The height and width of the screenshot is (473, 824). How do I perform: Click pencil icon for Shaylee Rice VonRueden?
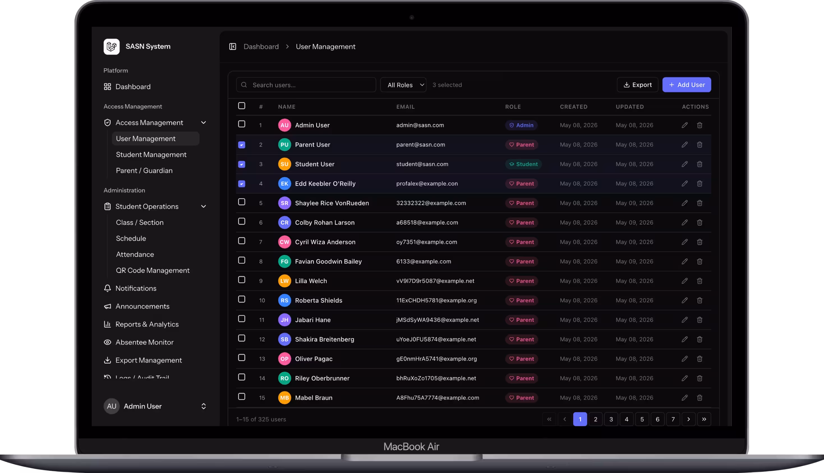pos(685,203)
